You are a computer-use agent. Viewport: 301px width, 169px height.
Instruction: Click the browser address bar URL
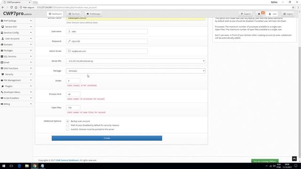point(67,8)
